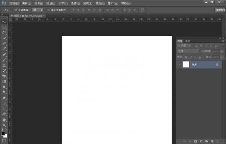Click the new group folder icon in Layers panel
The width and height of the screenshot is (226, 144).
207,141
